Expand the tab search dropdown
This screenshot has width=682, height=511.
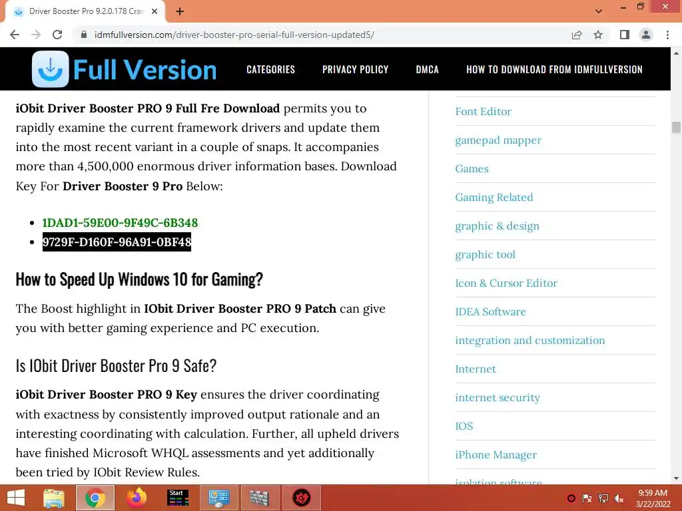point(599,11)
